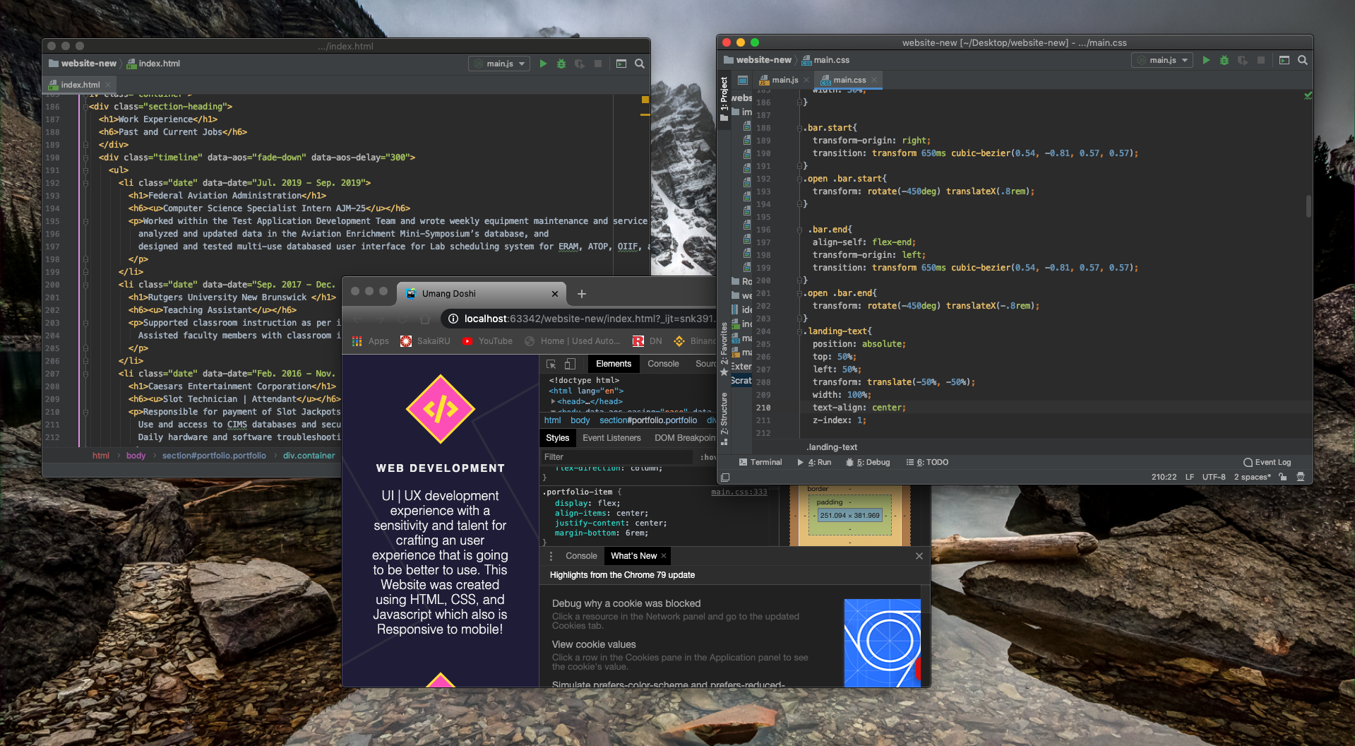The height and width of the screenshot is (746, 1355).
Task: Switch to the main.js editor tab
Action: (784, 80)
